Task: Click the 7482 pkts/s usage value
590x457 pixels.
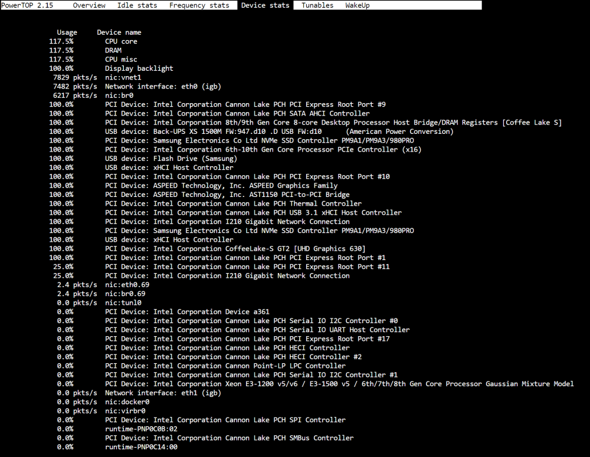Action: [75, 87]
